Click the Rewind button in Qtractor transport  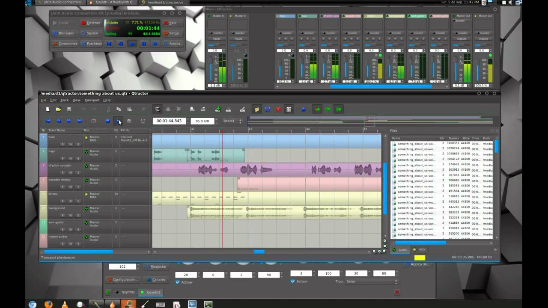point(59,121)
